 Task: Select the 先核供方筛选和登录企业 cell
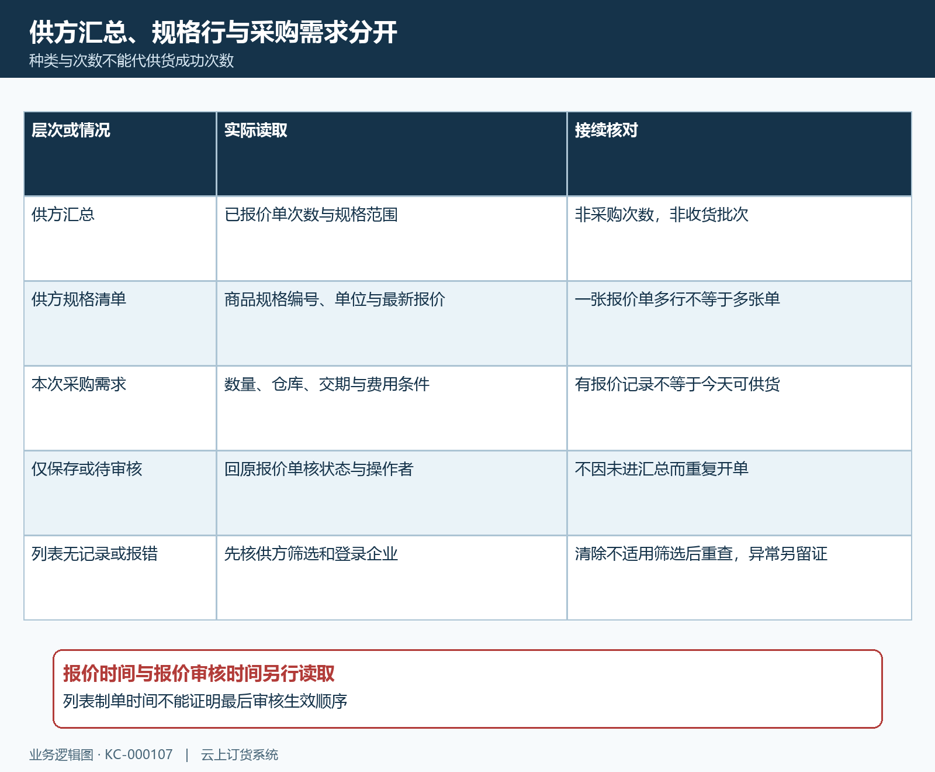pyautogui.click(x=392, y=578)
